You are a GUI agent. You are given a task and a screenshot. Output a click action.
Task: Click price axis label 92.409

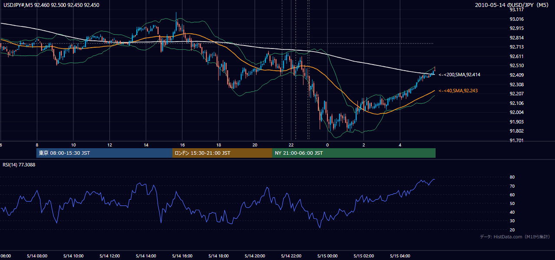[x=516, y=75]
